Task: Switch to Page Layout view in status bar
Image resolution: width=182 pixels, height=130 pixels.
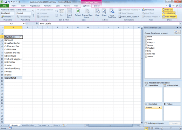Action: [x=149, y=128]
